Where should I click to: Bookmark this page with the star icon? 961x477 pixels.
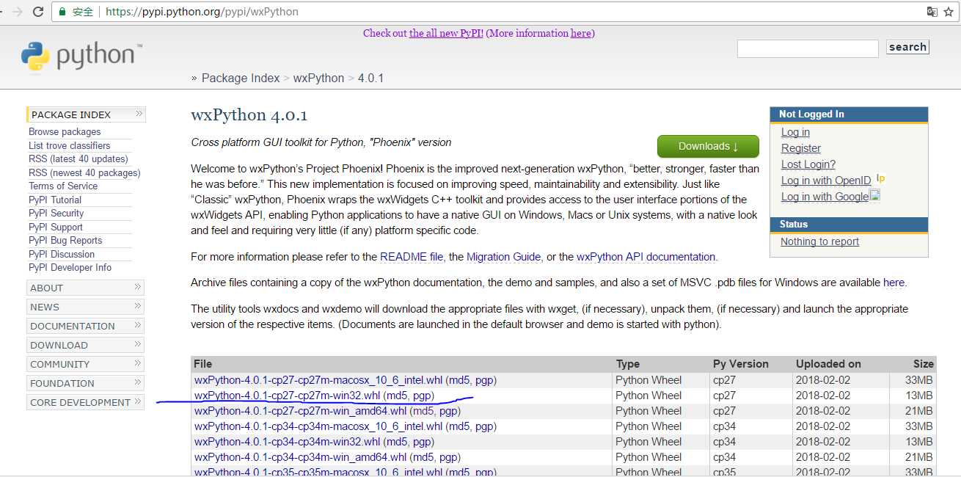click(x=949, y=12)
